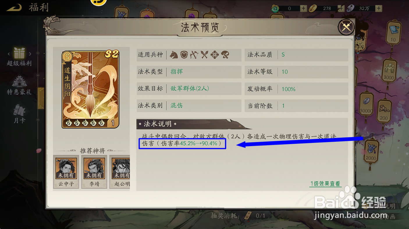Select recommended hero 云中子 portrait
The height and width of the screenshot is (229, 409).
coord(66,172)
